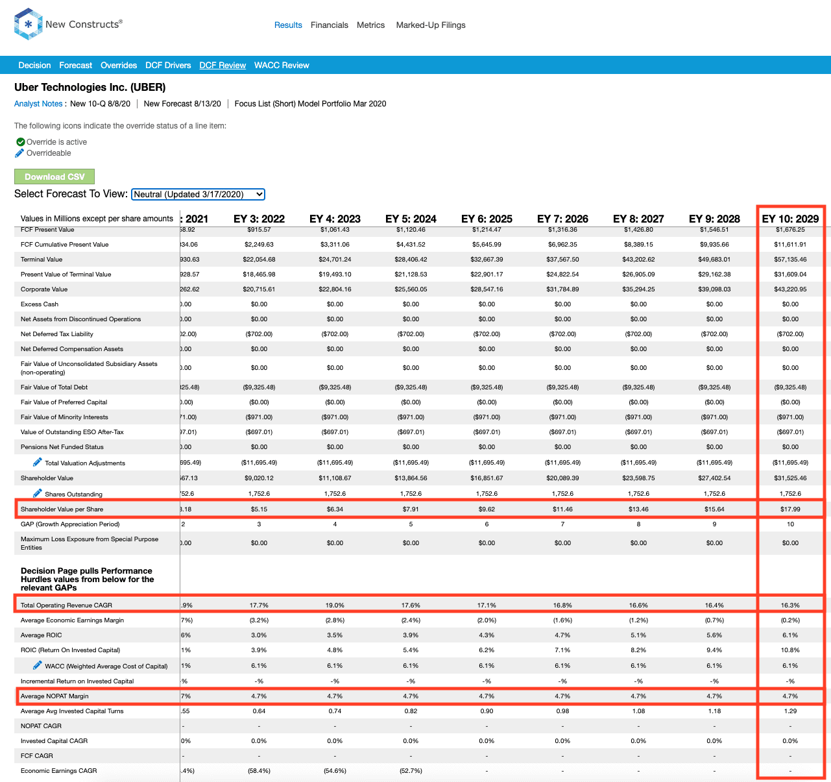The image size is (831, 782).
Task: Open the Select Forecast To View dropdown
Action: [198, 194]
